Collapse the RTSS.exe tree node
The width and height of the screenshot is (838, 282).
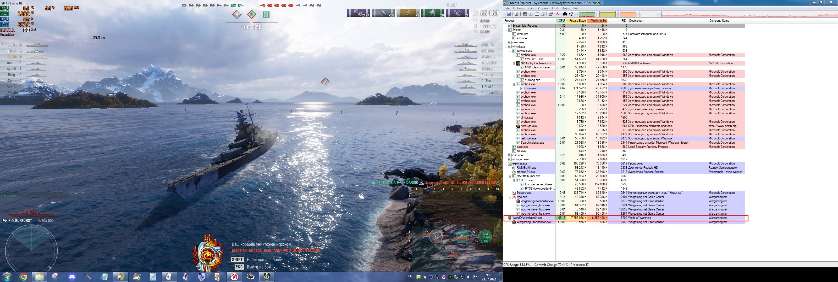pos(514,180)
